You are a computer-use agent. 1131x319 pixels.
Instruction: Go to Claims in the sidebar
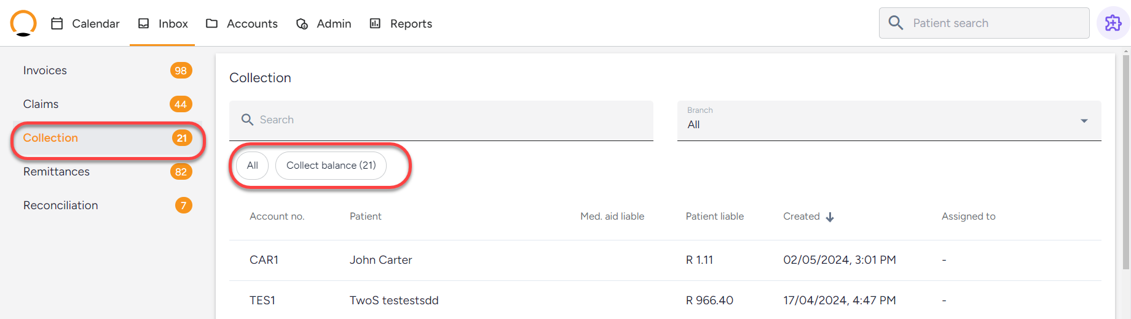107,104
